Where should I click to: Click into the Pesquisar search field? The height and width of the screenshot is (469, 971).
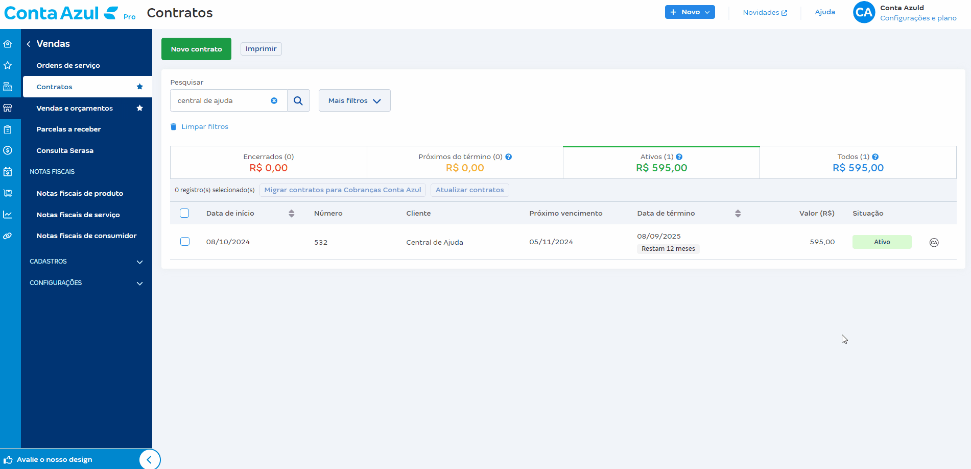click(x=222, y=101)
